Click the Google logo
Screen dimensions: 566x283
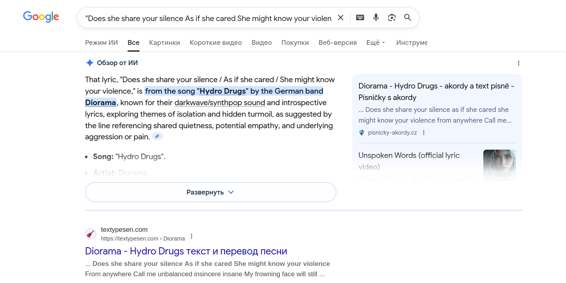(x=41, y=17)
